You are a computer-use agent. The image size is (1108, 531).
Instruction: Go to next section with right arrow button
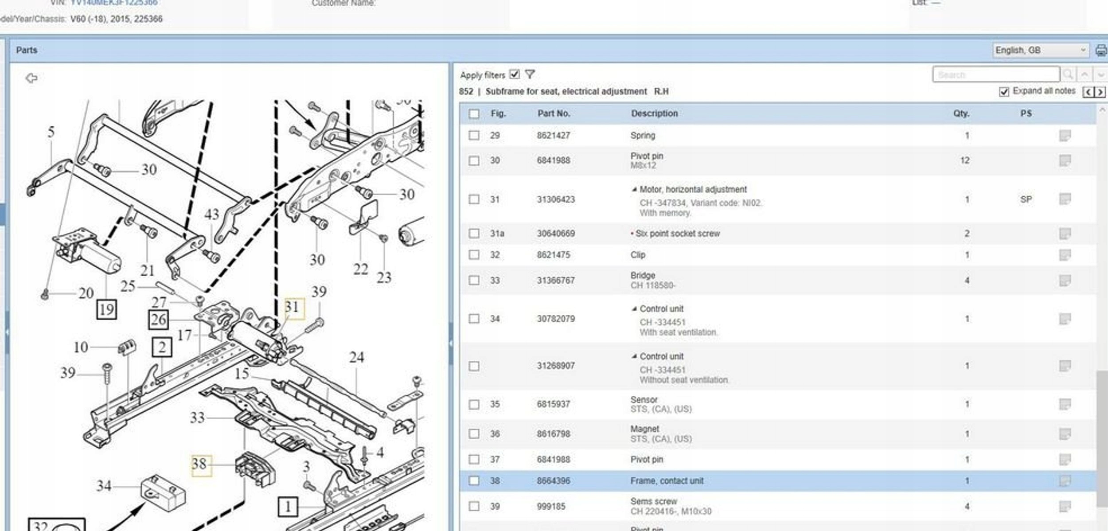(1100, 92)
